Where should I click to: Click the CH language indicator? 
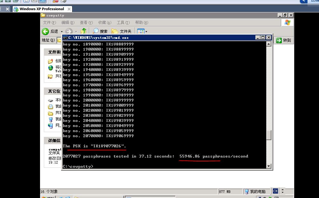(275, 191)
